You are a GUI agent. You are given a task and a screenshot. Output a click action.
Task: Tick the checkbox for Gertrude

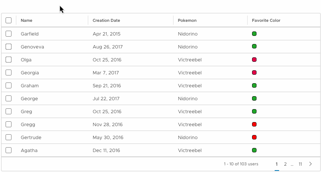click(9, 137)
